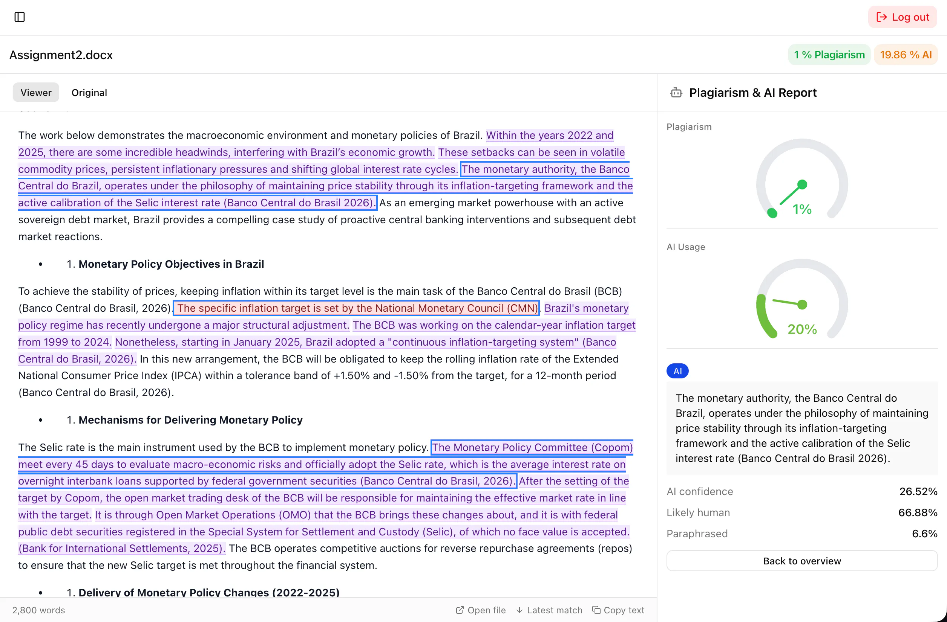Switch to the Original tab
947x622 pixels.
(89, 93)
